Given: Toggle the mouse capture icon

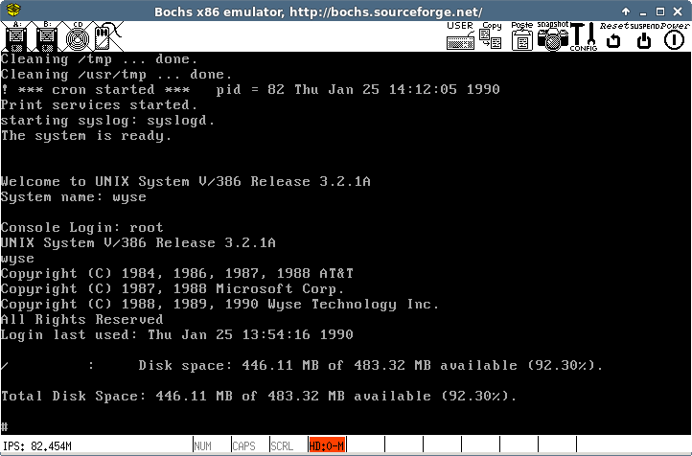Looking at the screenshot, I should [x=107, y=36].
